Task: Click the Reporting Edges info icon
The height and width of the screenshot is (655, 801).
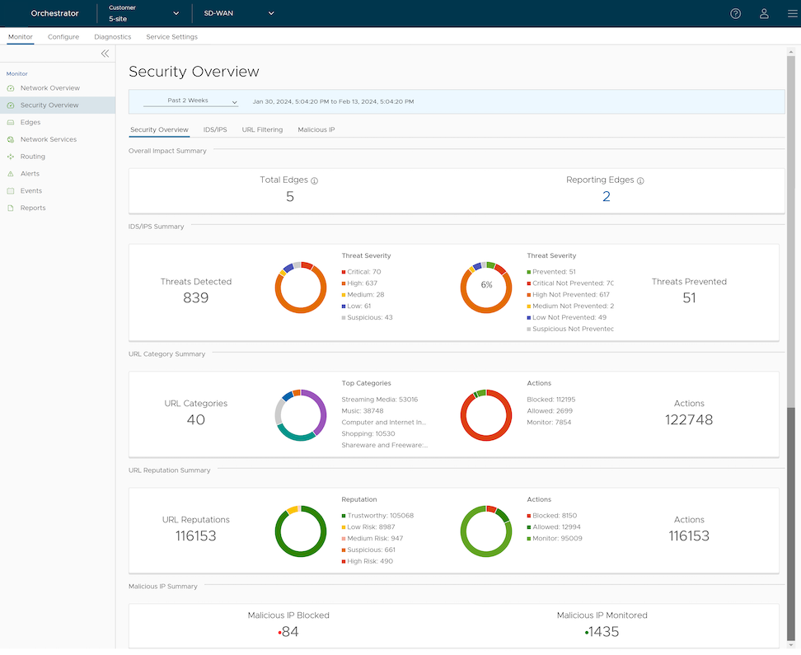Action: (x=640, y=180)
